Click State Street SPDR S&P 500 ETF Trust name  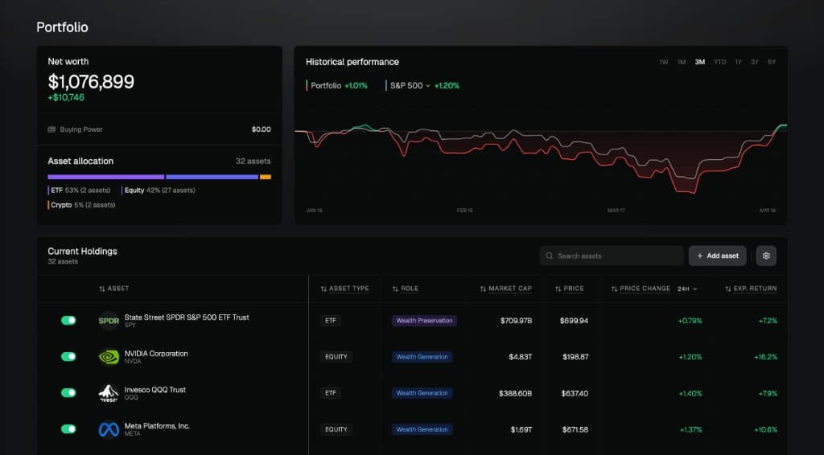click(x=187, y=317)
